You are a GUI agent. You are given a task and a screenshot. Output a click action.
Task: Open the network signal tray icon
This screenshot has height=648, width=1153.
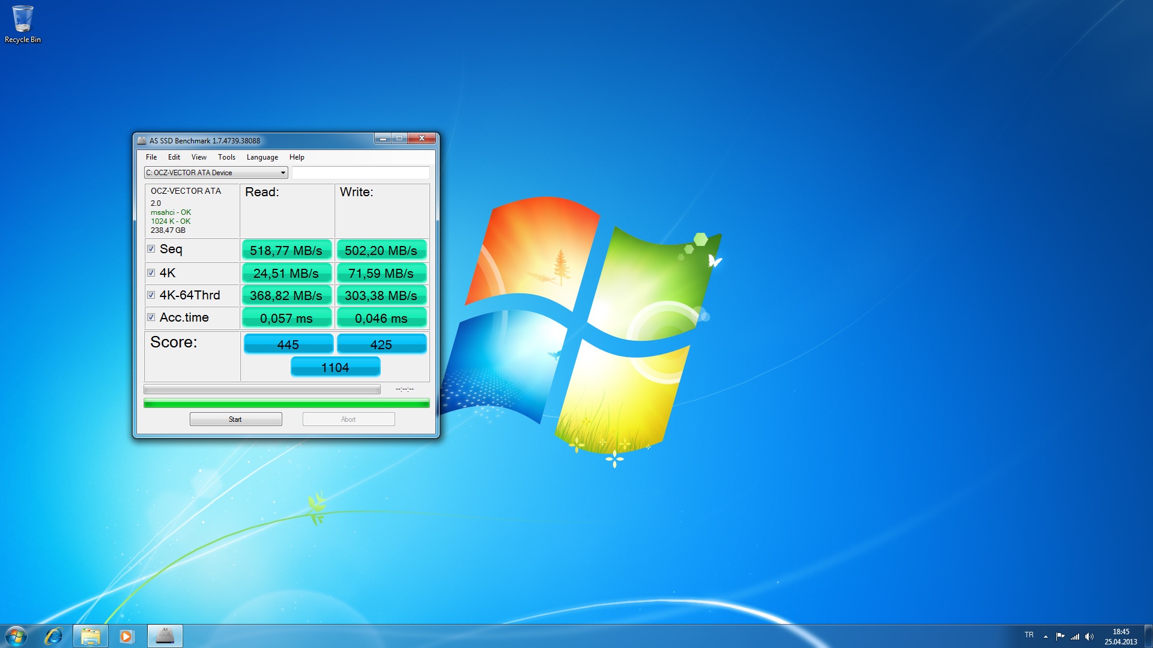pyautogui.click(x=1075, y=636)
